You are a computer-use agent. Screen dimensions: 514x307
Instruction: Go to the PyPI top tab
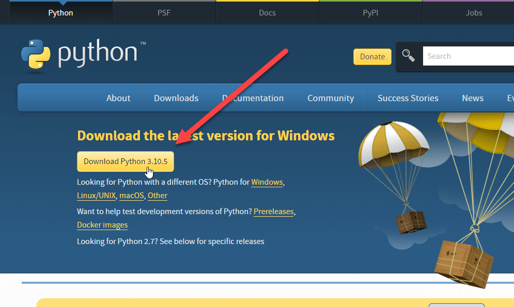(x=370, y=13)
